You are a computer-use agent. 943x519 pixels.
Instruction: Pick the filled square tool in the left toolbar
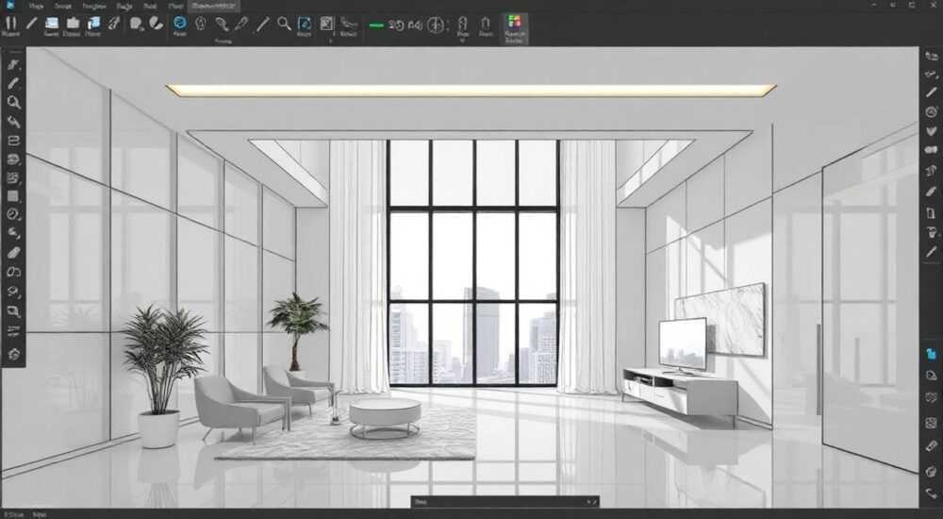click(x=13, y=196)
